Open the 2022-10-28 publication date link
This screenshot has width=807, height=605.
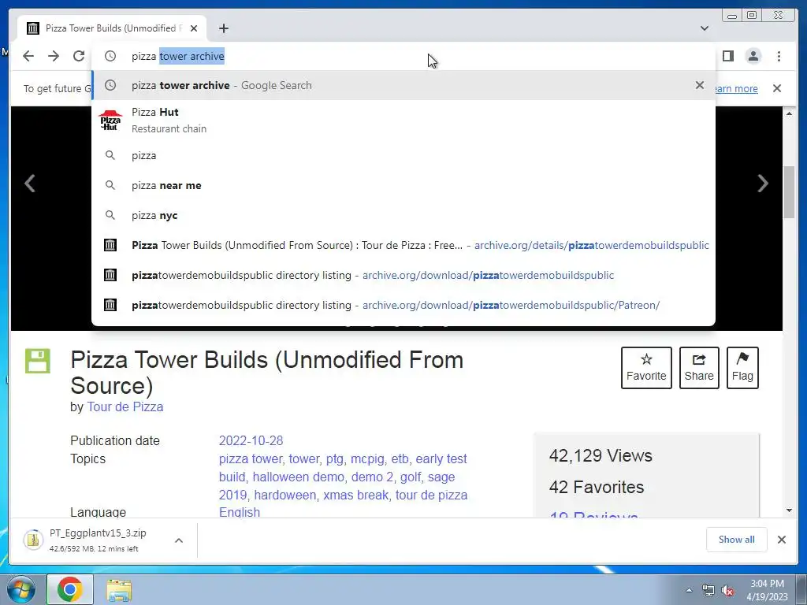tap(251, 441)
